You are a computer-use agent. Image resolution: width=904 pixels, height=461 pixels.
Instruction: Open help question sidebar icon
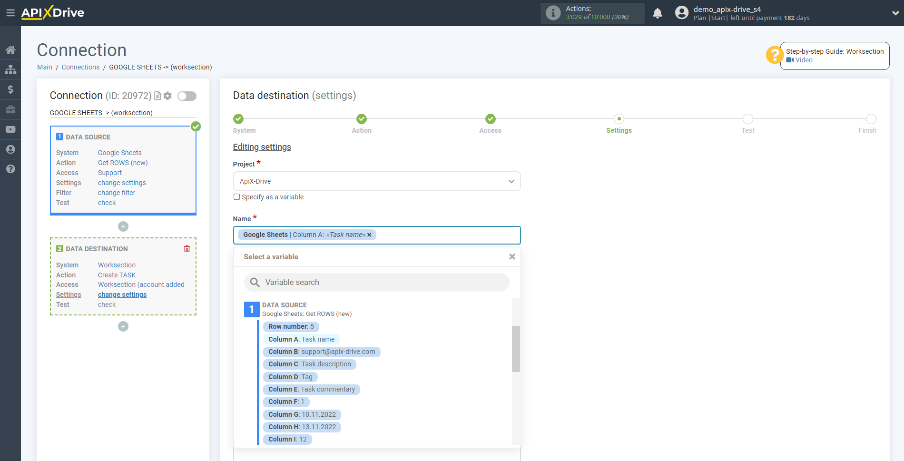pyautogui.click(x=10, y=169)
